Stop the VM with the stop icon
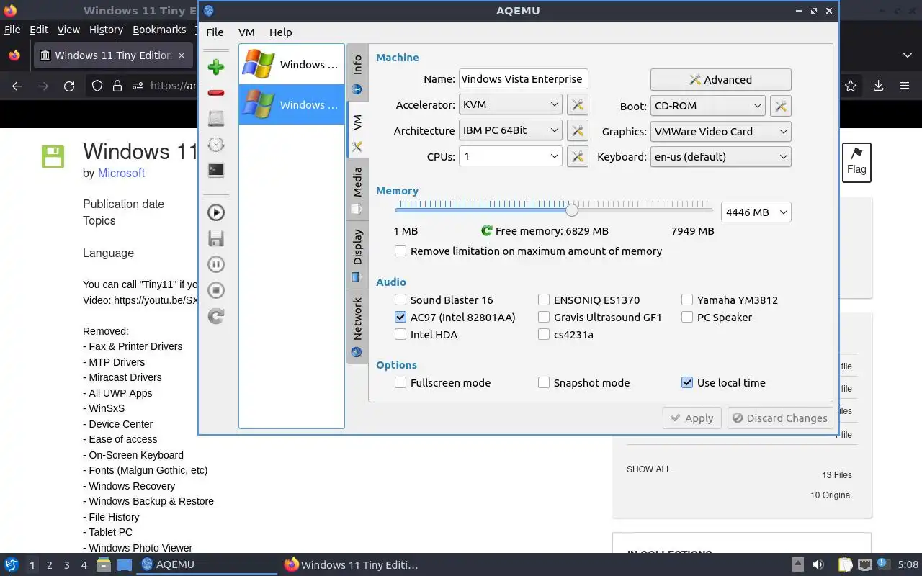 215,290
